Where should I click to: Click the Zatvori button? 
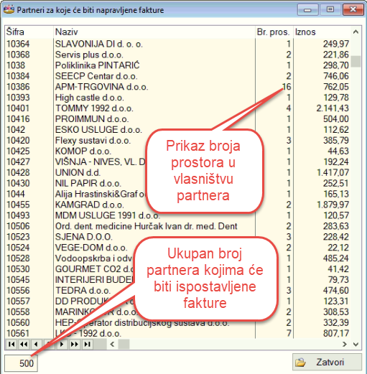(x=327, y=362)
